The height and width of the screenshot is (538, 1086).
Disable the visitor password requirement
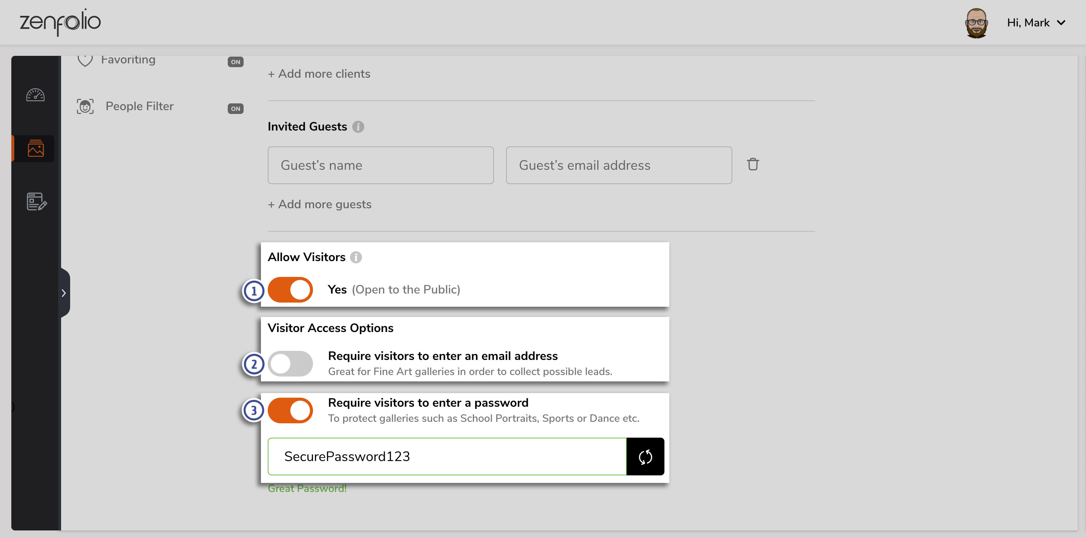coord(290,410)
